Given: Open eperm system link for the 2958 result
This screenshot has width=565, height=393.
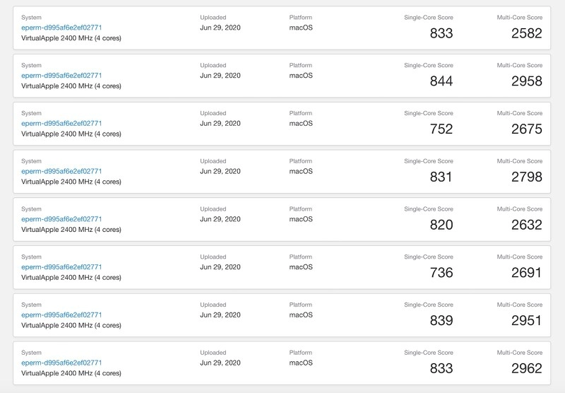Looking at the screenshot, I should tap(61, 76).
